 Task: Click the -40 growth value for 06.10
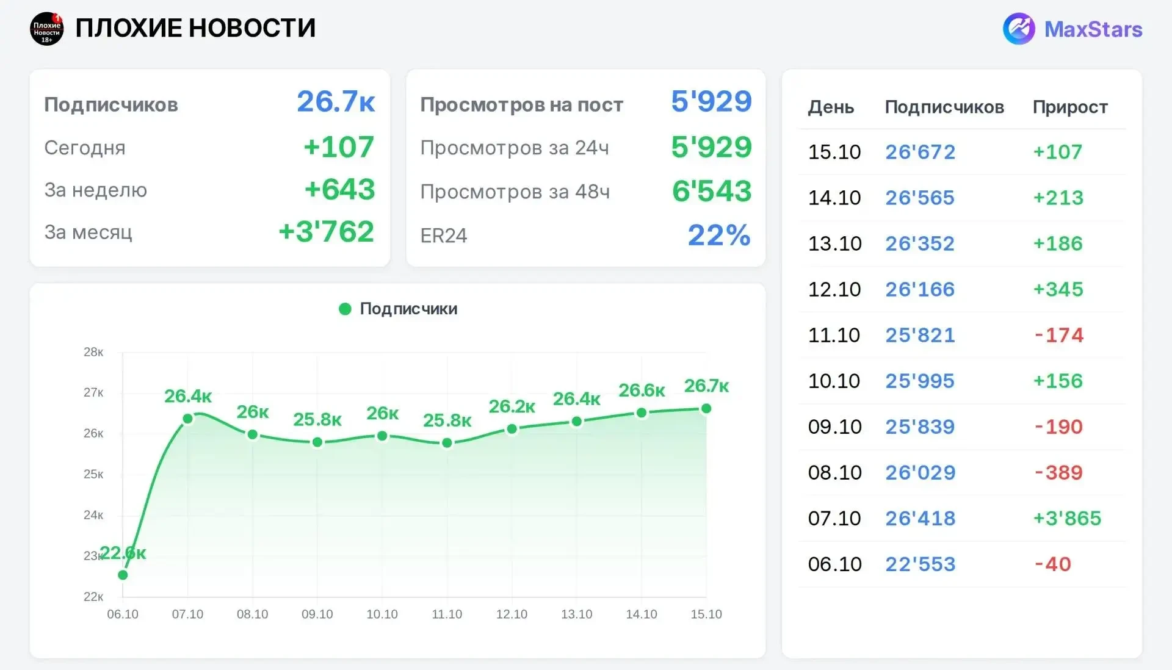[1053, 564]
